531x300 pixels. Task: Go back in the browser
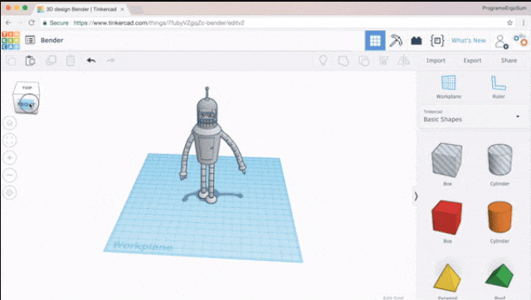click(x=8, y=22)
